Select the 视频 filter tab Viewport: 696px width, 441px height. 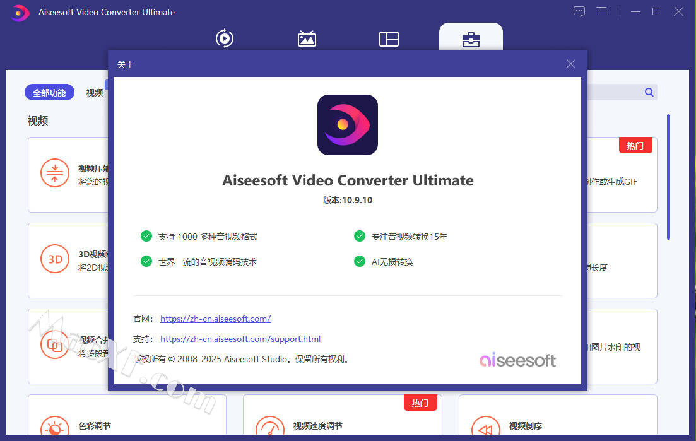[x=95, y=92]
